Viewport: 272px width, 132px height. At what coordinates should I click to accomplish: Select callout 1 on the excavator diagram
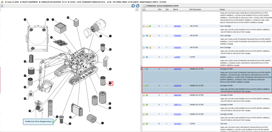(110, 36)
